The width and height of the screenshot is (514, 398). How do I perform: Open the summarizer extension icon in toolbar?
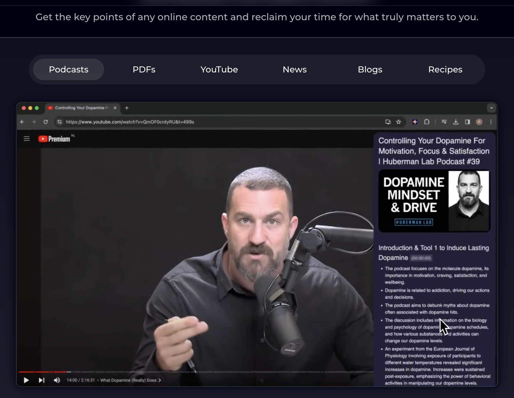[x=414, y=122]
